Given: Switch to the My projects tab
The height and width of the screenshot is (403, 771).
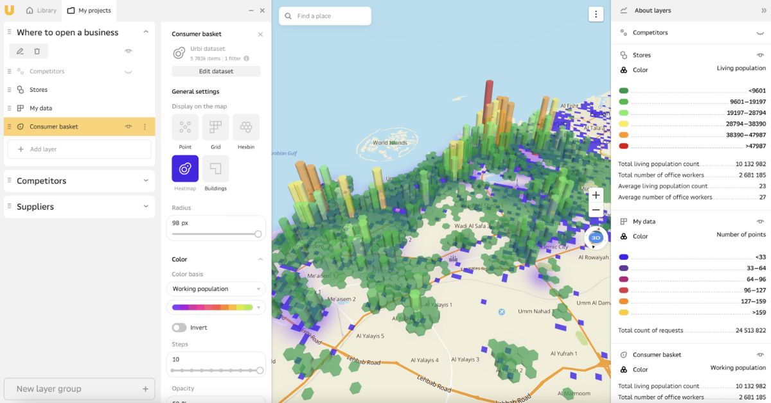Looking at the screenshot, I should pos(89,10).
